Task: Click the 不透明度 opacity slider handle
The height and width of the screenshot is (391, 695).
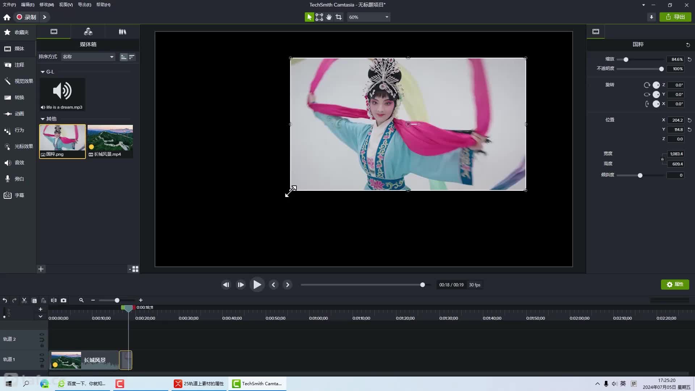Action: click(x=661, y=69)
